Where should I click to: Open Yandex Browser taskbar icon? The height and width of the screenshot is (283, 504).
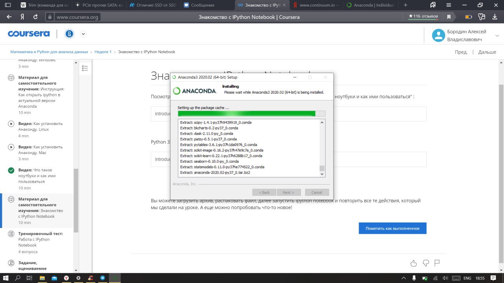pos(67,278)
